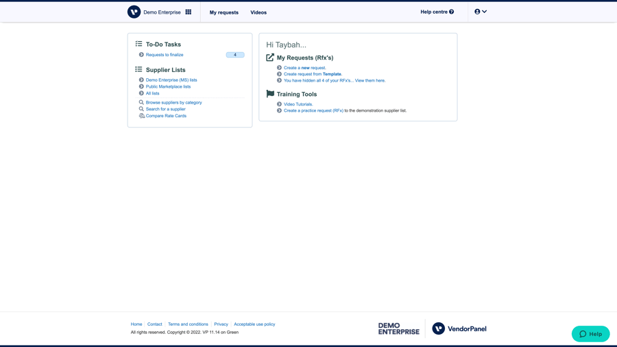Click scales icon beside Compare Rate Cards
The width and height of the screenshot is (617, 347).
142,116
